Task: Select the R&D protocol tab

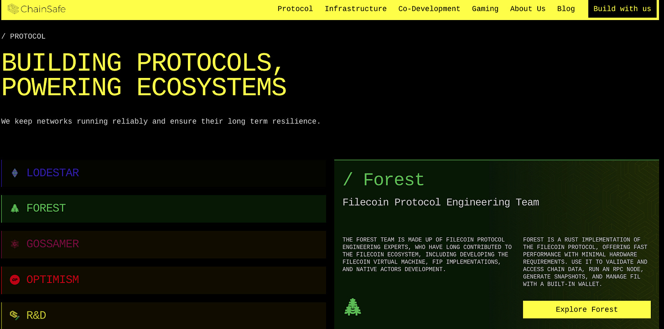Action: (164, 315)
